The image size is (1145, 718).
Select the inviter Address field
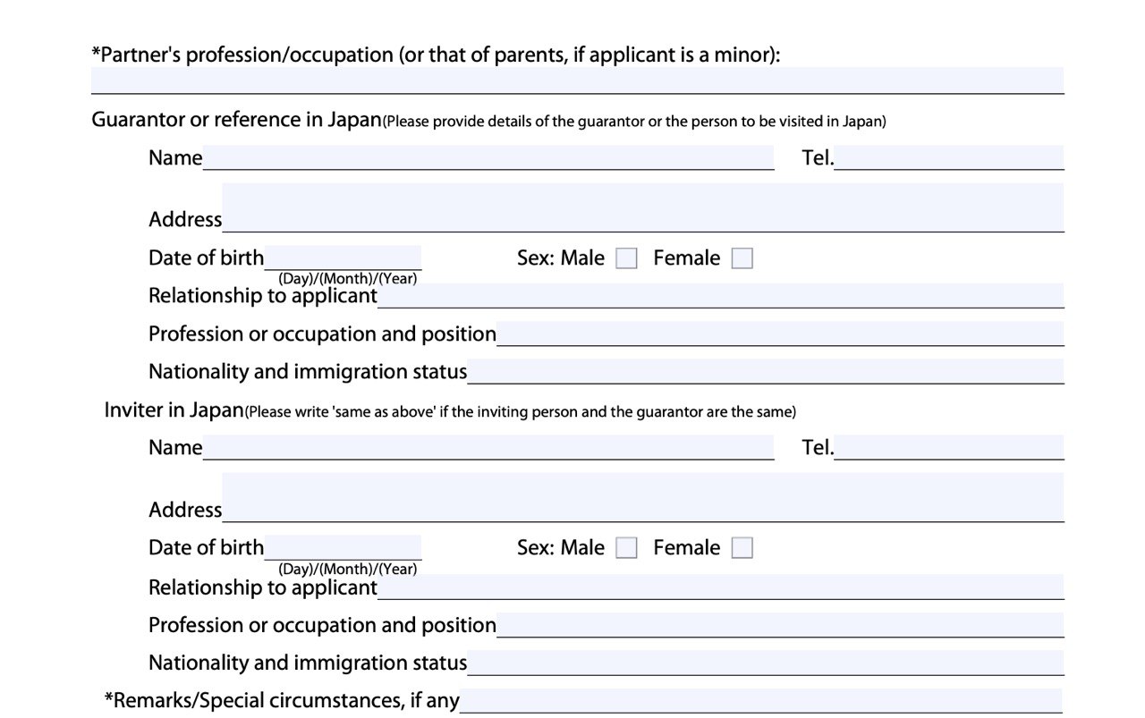pyautogui.click(x=643, y=497)
